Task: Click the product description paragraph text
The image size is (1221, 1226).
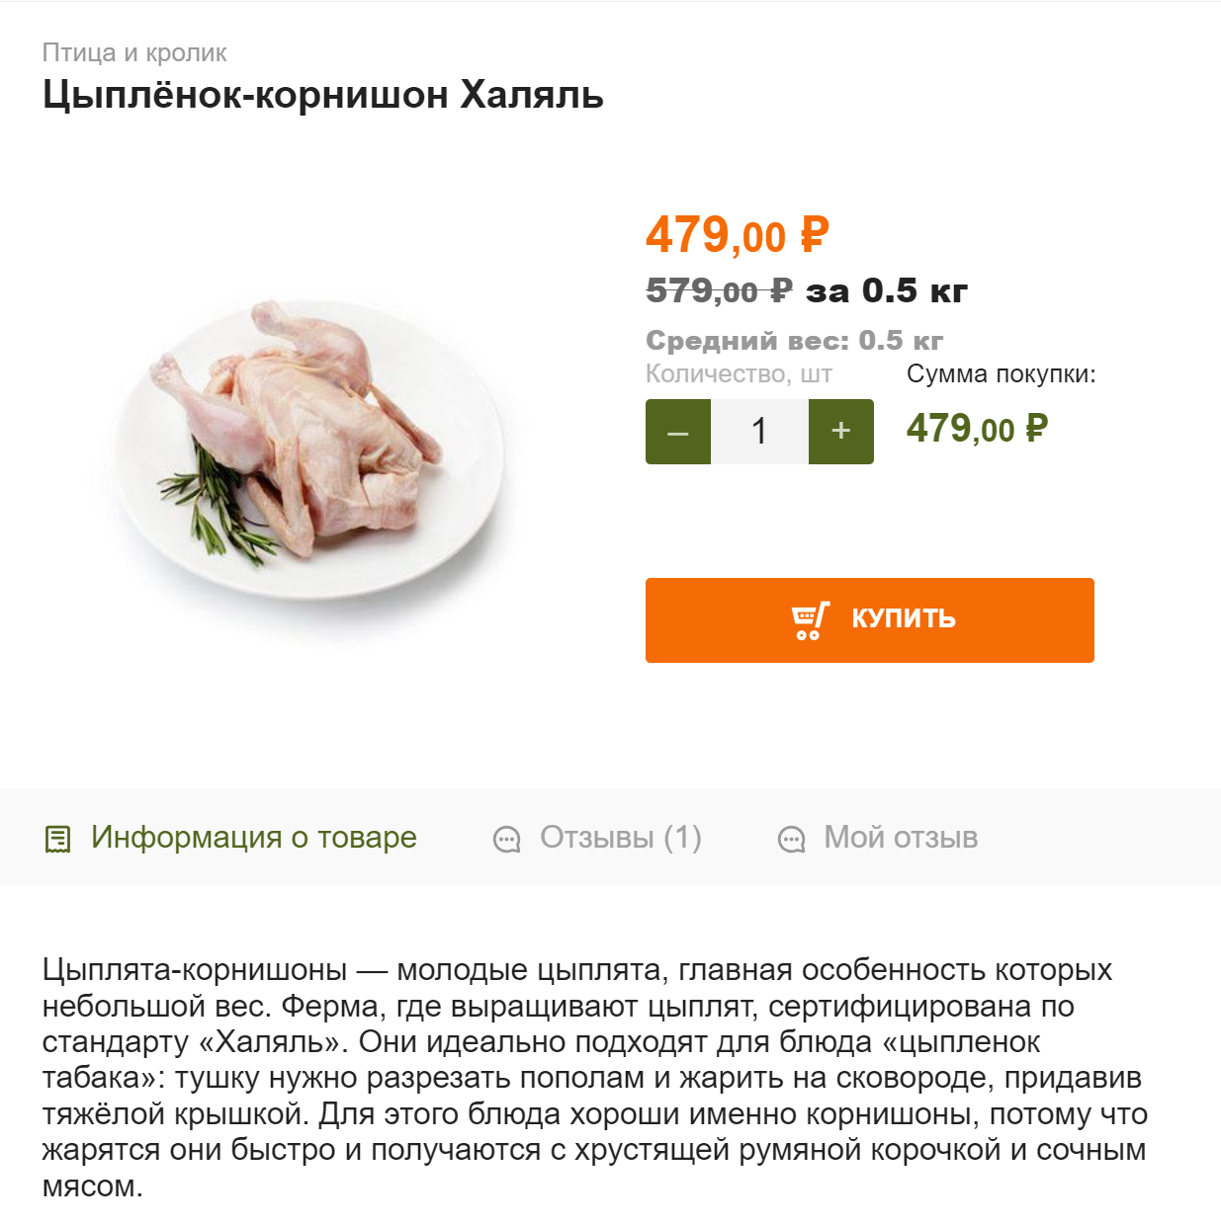Action: pyautogui.click(x=594, y=1078)
